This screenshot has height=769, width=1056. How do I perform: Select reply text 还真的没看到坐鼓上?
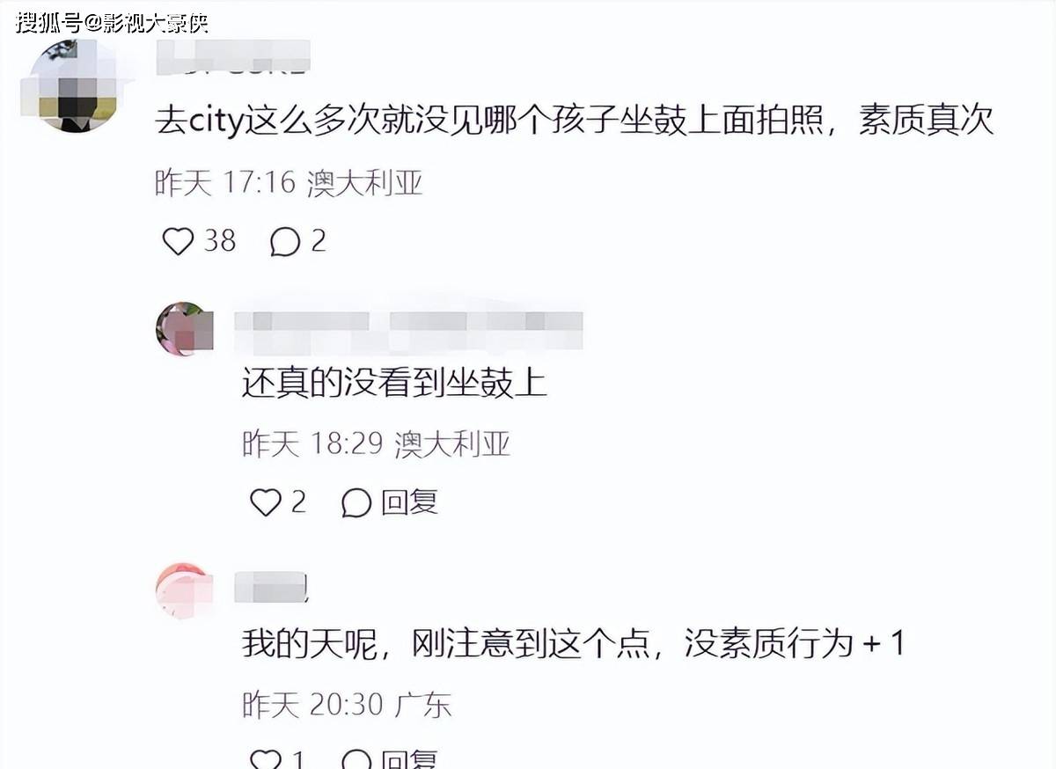click(395, 384)
